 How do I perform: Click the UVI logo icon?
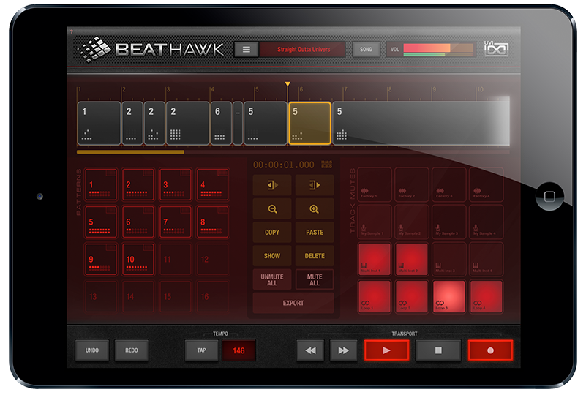497,50
